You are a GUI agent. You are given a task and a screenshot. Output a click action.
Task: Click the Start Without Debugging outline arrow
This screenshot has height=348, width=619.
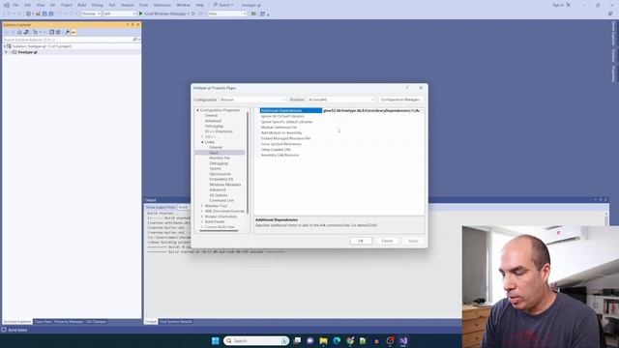[193, 14]
